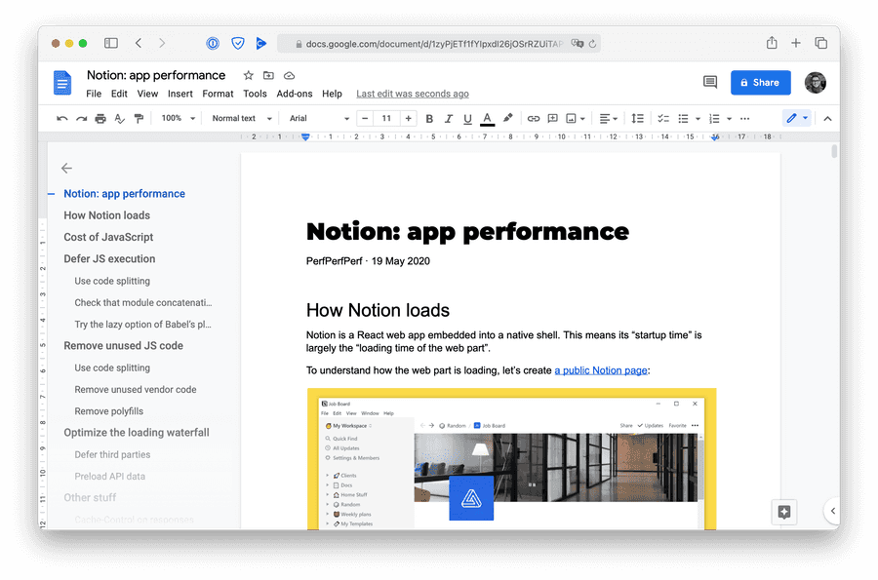Toggle underline formatting
This screenshot has height=580, width=878.
[468, 119]
